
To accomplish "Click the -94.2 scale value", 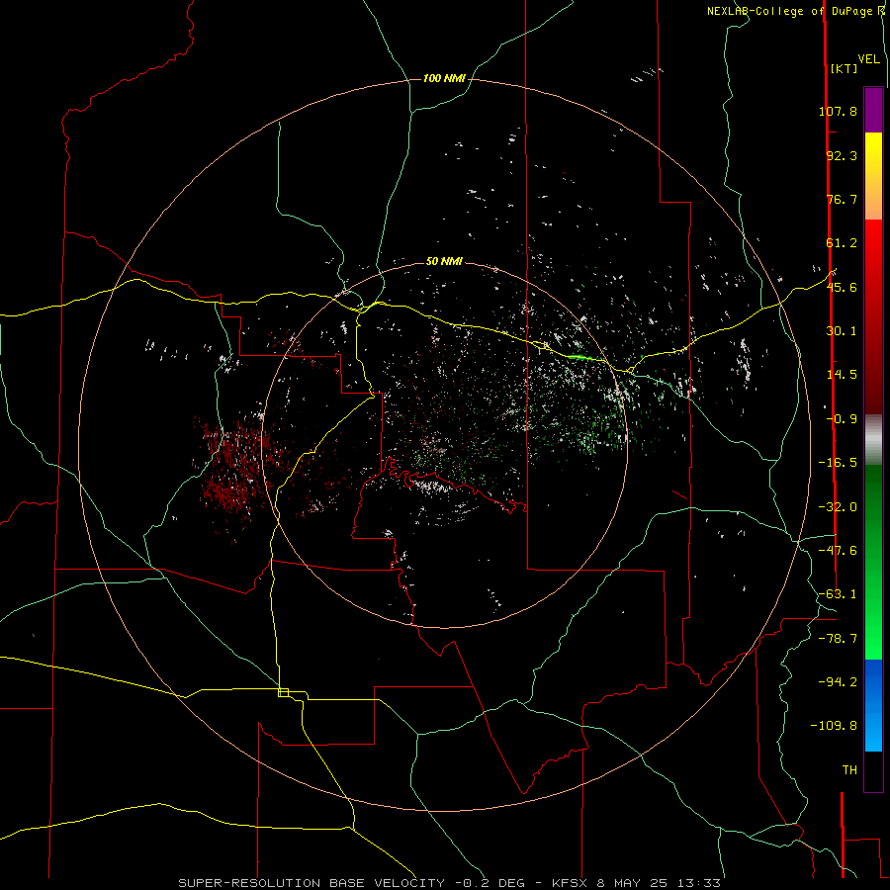I will 838,682.
